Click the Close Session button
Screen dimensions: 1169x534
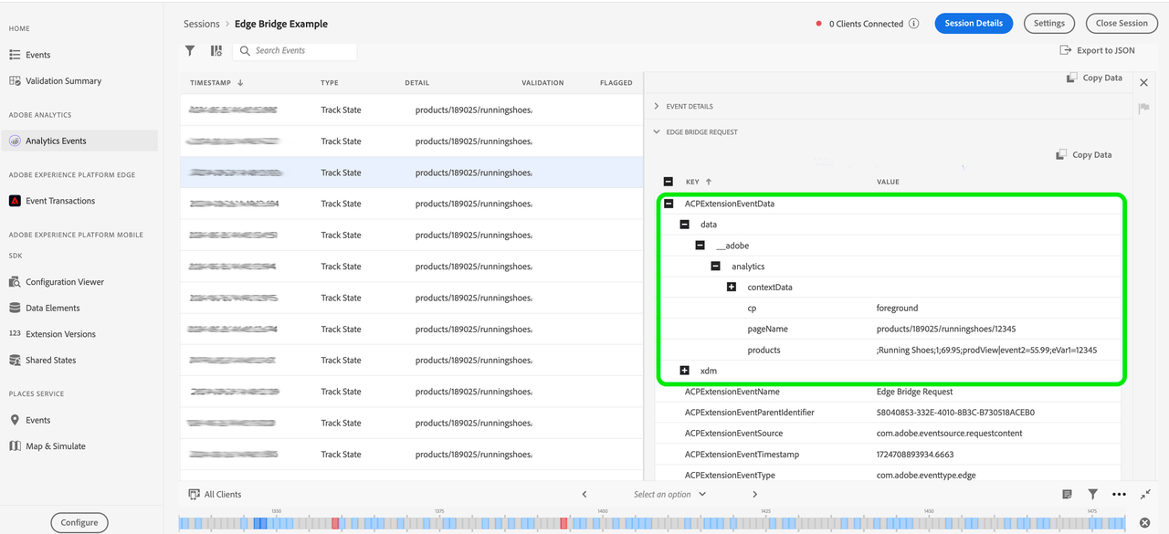[1122, 24]
